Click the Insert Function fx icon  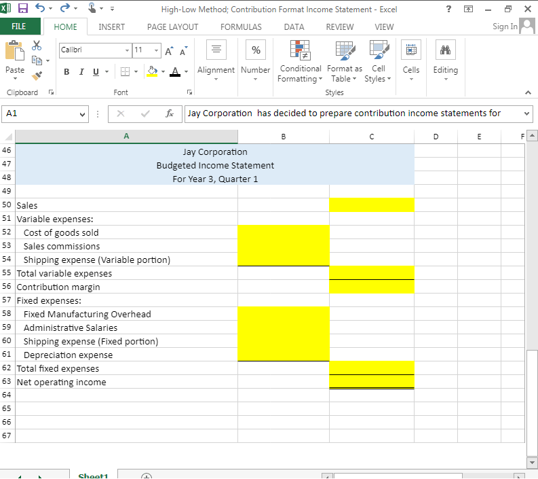(170, 113)
